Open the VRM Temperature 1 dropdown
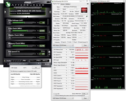This screenshot has width=126, height=101. click(66, 86)
